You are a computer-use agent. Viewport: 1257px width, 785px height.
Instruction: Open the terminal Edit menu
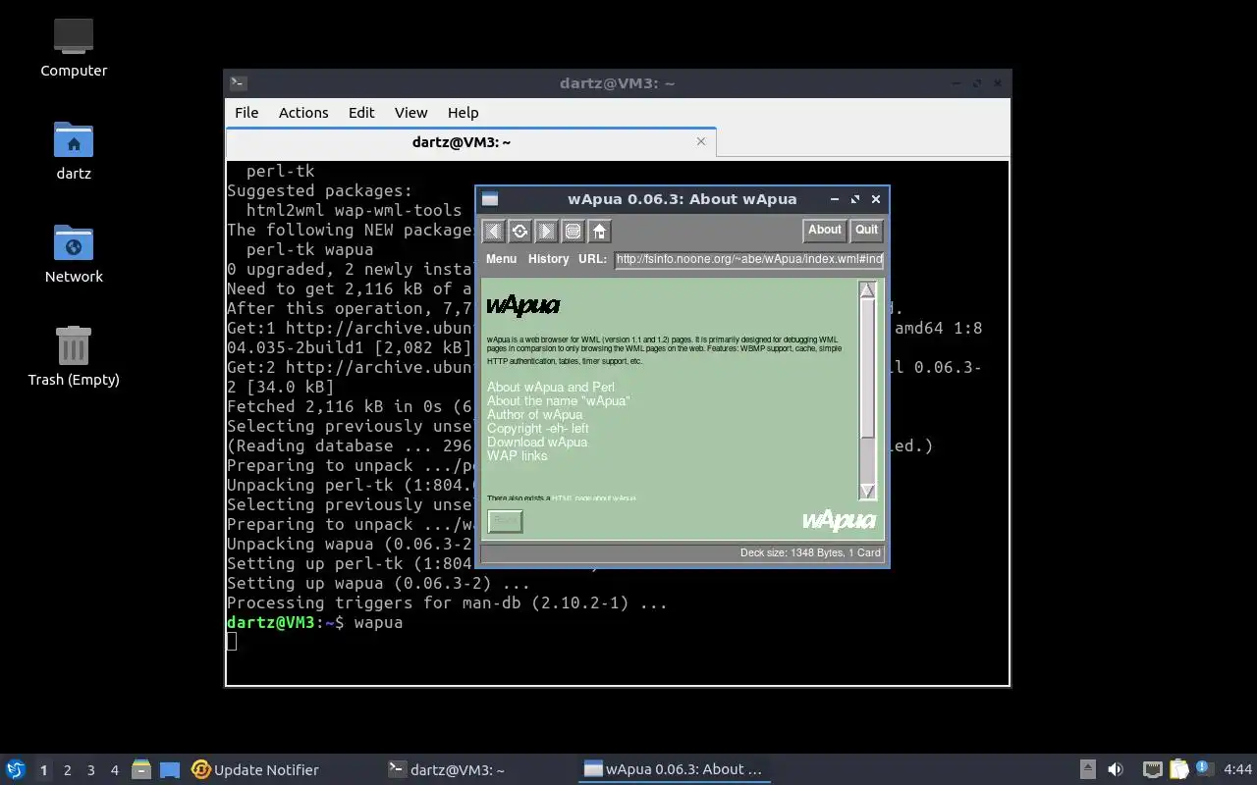pos(361,112)
